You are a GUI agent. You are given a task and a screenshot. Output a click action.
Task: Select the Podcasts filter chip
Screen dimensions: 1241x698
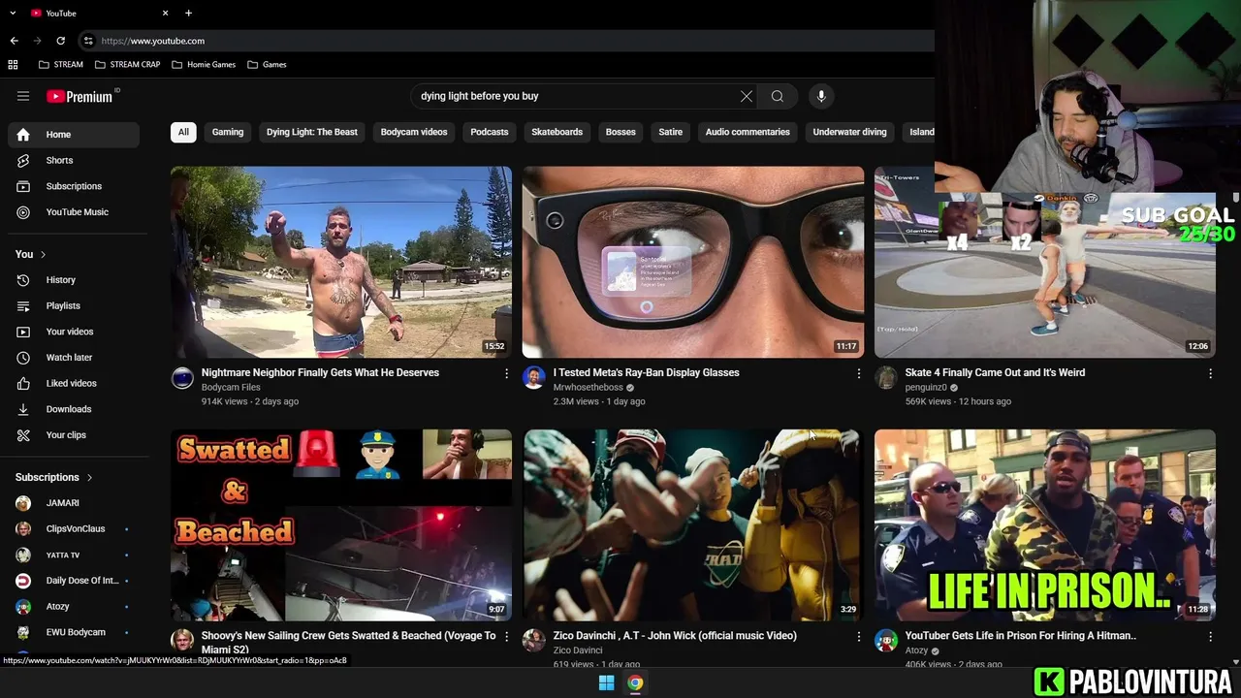(x=490, y=132)
